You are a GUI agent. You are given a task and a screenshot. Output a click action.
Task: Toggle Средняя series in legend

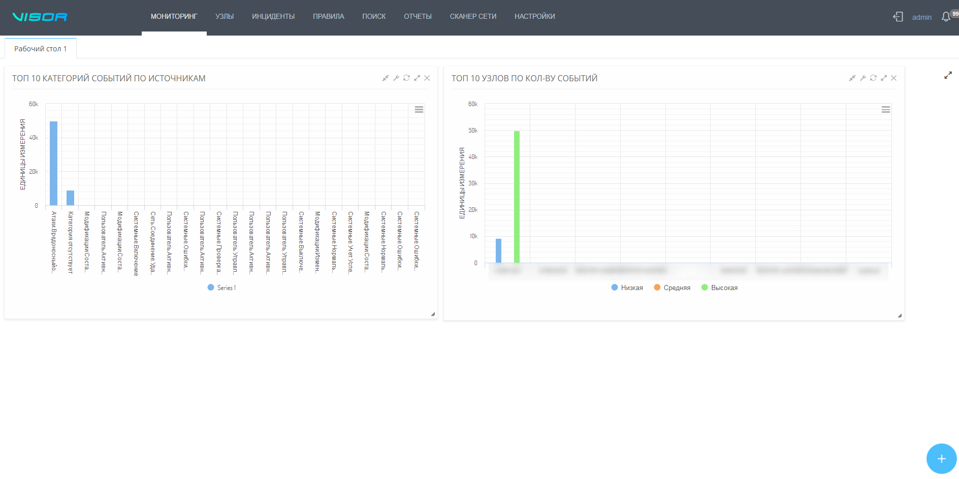(672, 288)
